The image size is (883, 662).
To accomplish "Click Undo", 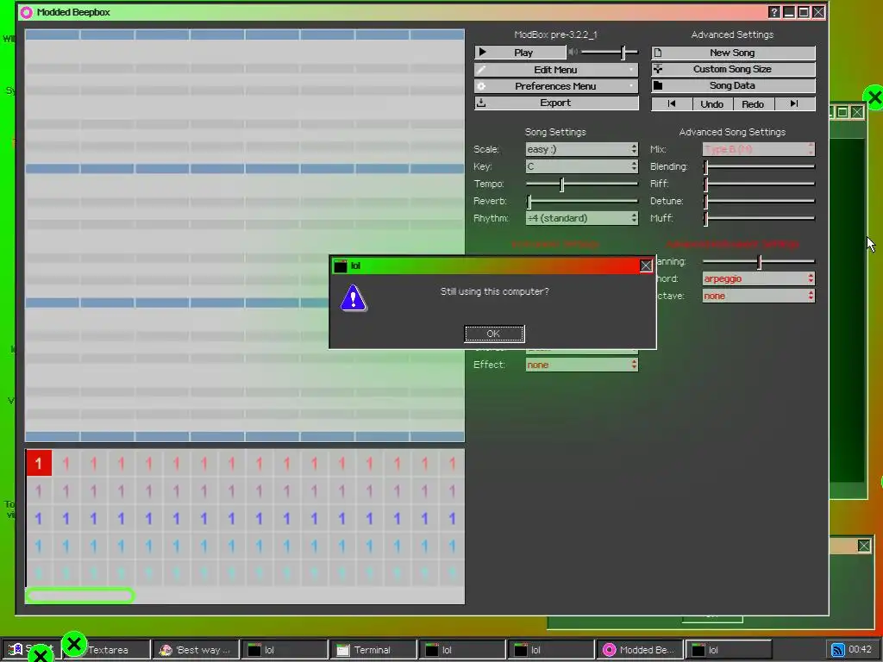I will point(711,104).
